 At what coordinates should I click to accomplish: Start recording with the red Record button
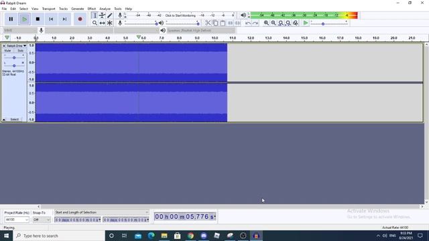coord(80,19)
